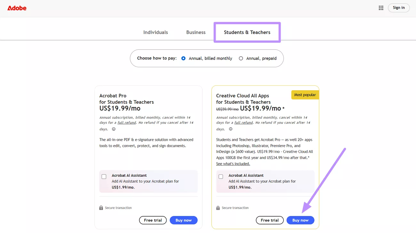
Task: Click Buy now for Creative Cloud All Apps
Action: tap(300, 220)
